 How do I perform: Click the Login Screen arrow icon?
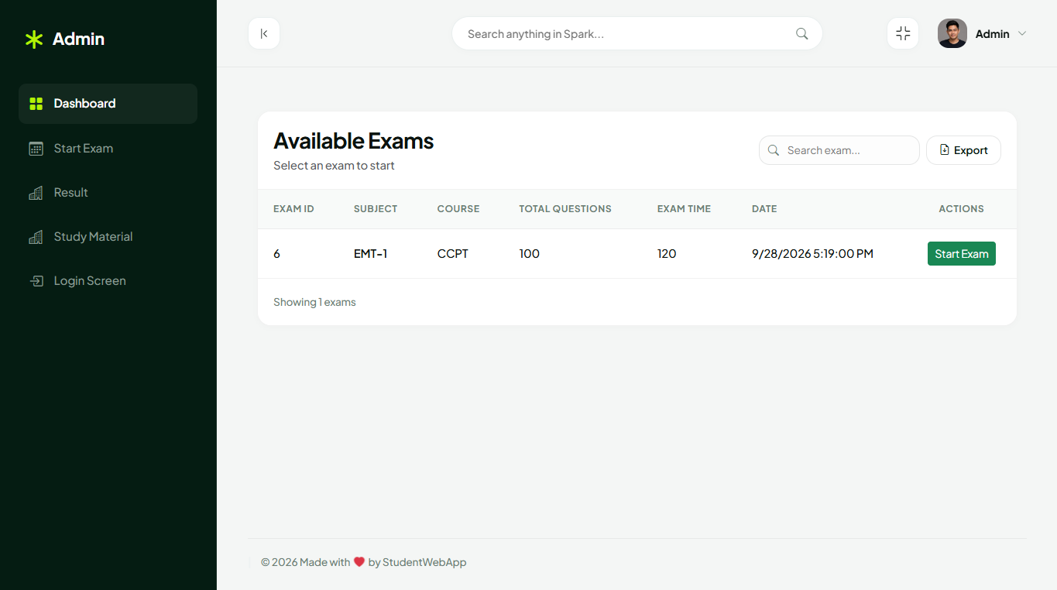click(x=36, y=281)
